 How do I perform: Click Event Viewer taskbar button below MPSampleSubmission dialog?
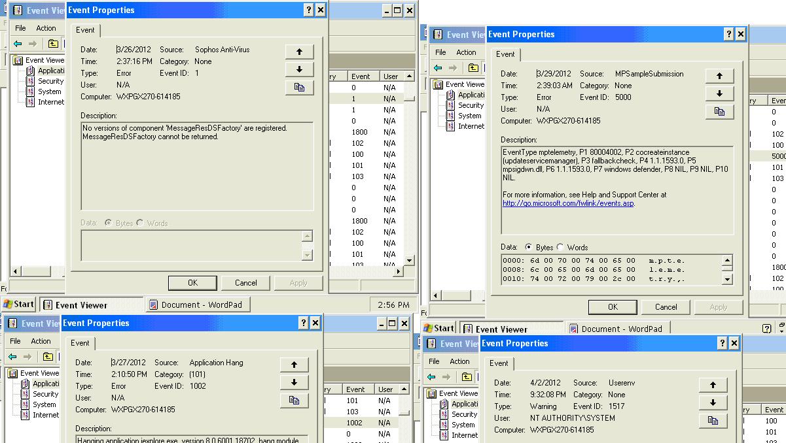(x=510, y=329)
